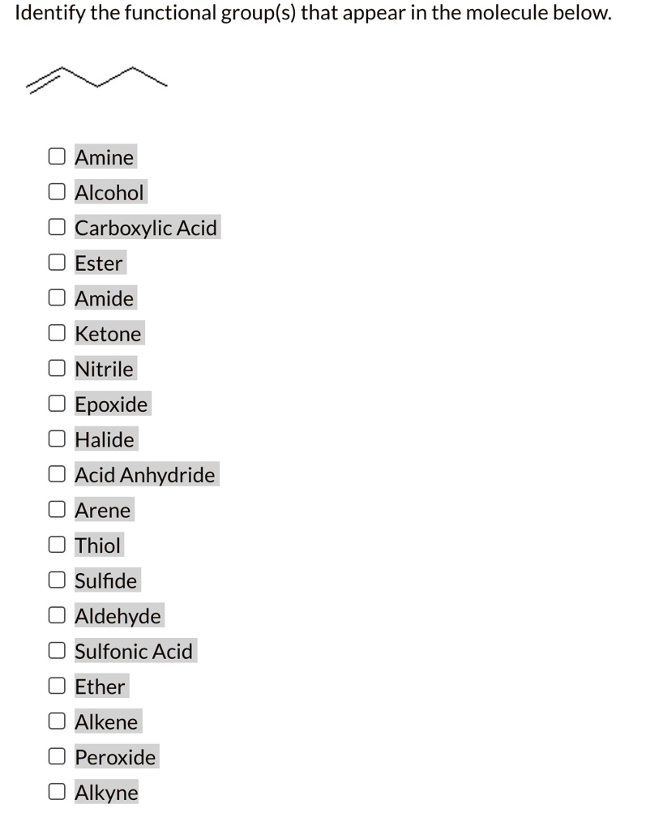Select the Epoxide option
646x830 pixels.
56,404
